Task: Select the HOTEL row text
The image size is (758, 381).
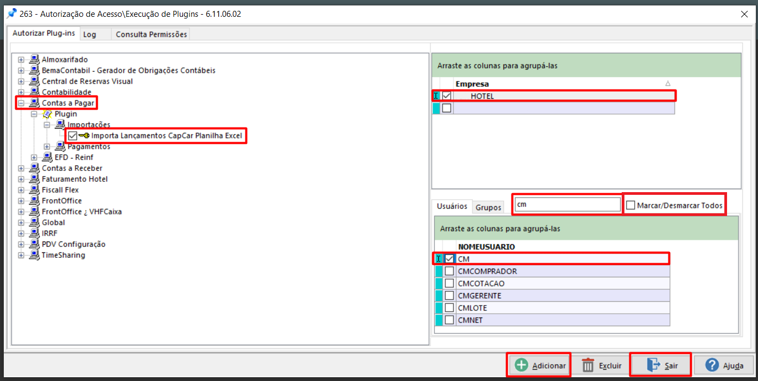Action: click(x=482, y=96)
